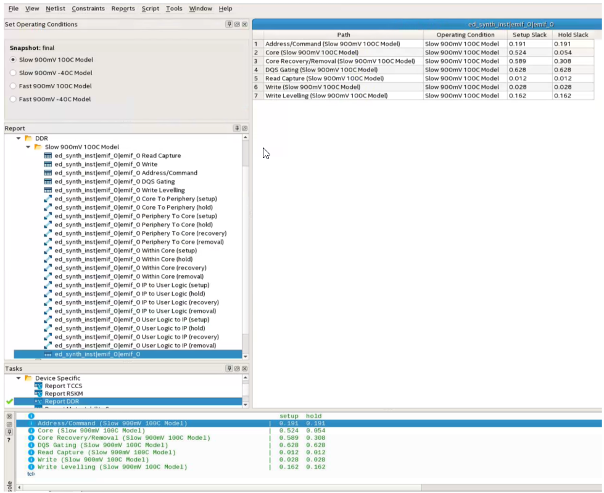Collapse the Device Specific tasks folder

tap(19, 378)
